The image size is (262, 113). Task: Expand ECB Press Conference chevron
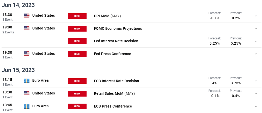pyautogui.click(x=256, y=106)
